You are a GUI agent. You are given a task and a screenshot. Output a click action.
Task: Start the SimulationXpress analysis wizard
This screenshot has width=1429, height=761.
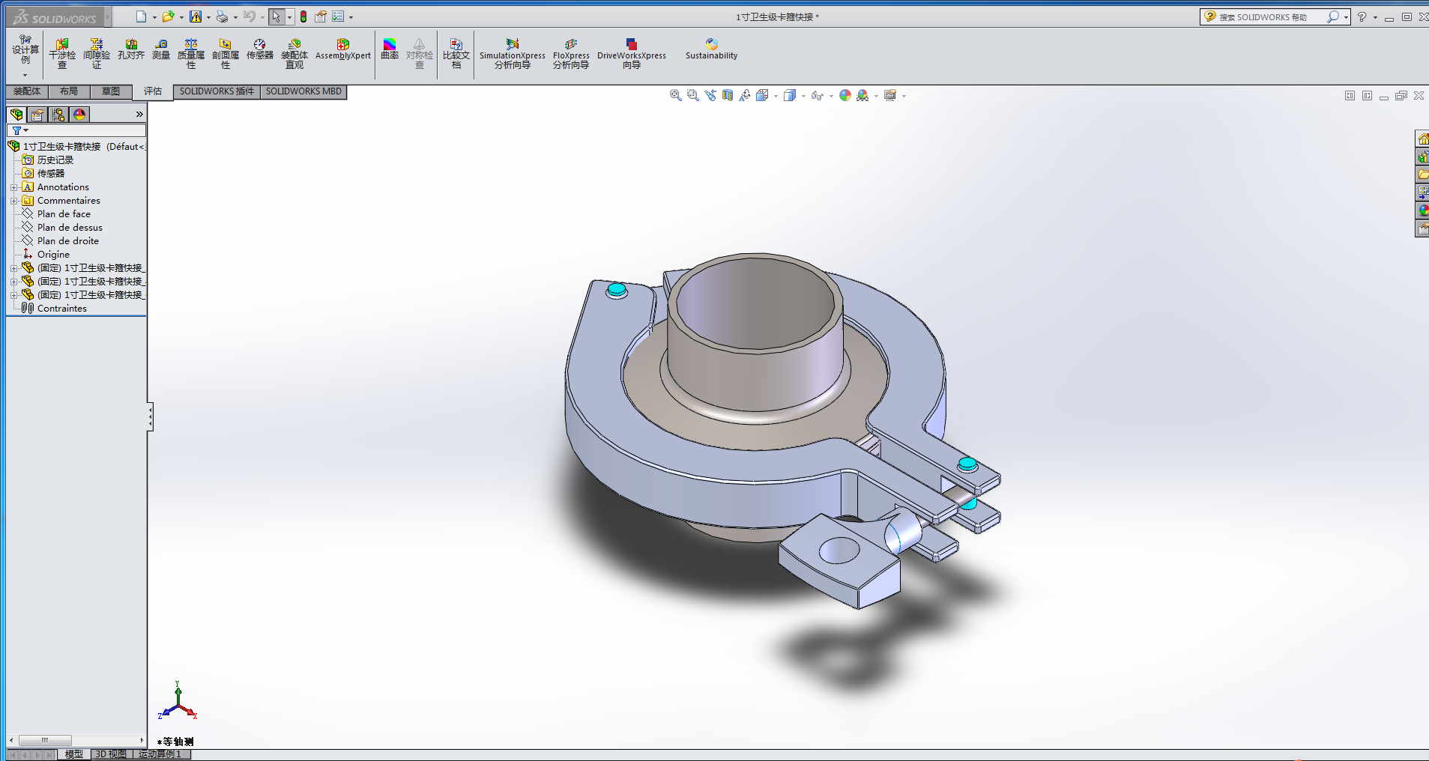pos(513,53)
